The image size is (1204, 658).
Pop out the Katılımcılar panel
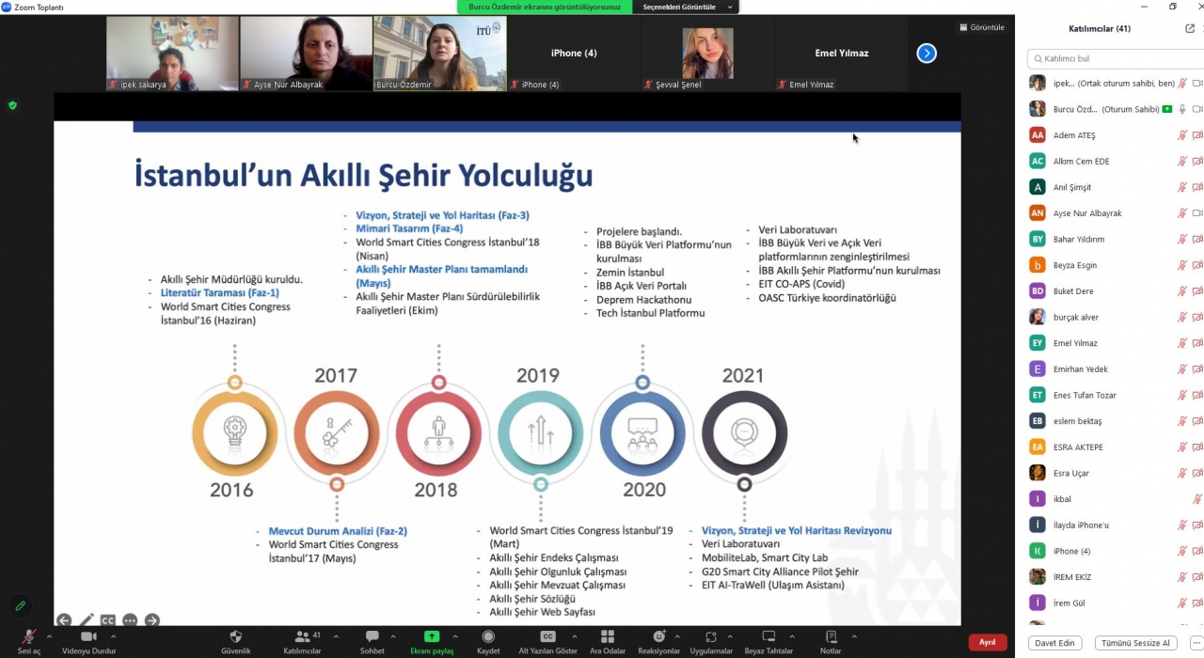click(x=1190, y=28)
